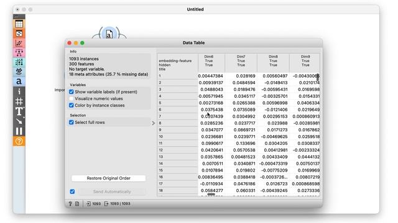Click cell value -0.00469625
The image size is (398, 223).
[x=275, y=137]
